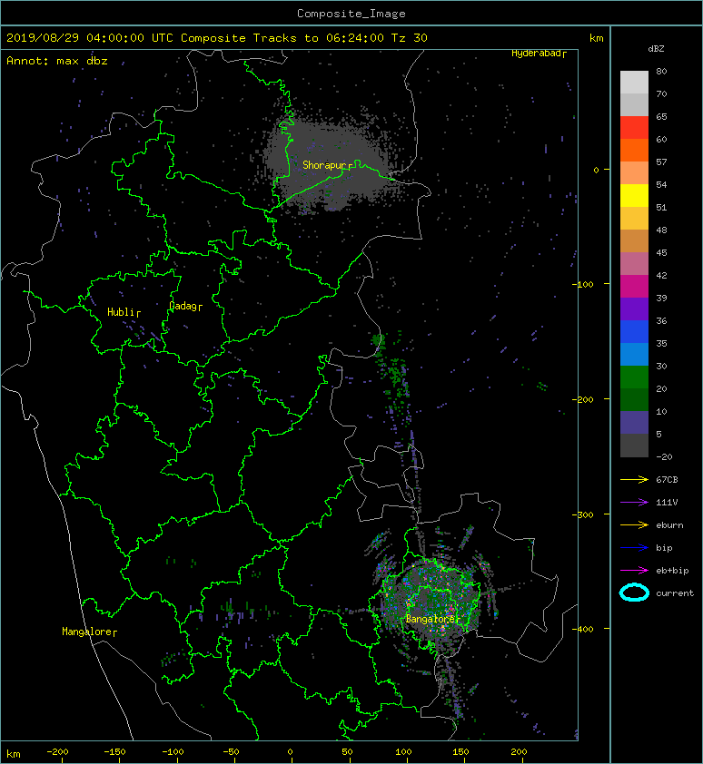Select the Bangalore city label
Image resolution: width=703 pixels, height=764 pixels.
pos(432,619)
